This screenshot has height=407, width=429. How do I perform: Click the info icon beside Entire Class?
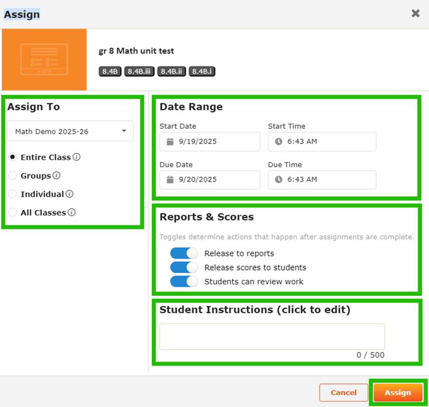click(77, 157)
